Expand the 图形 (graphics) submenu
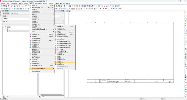 (x=42, y=15)
